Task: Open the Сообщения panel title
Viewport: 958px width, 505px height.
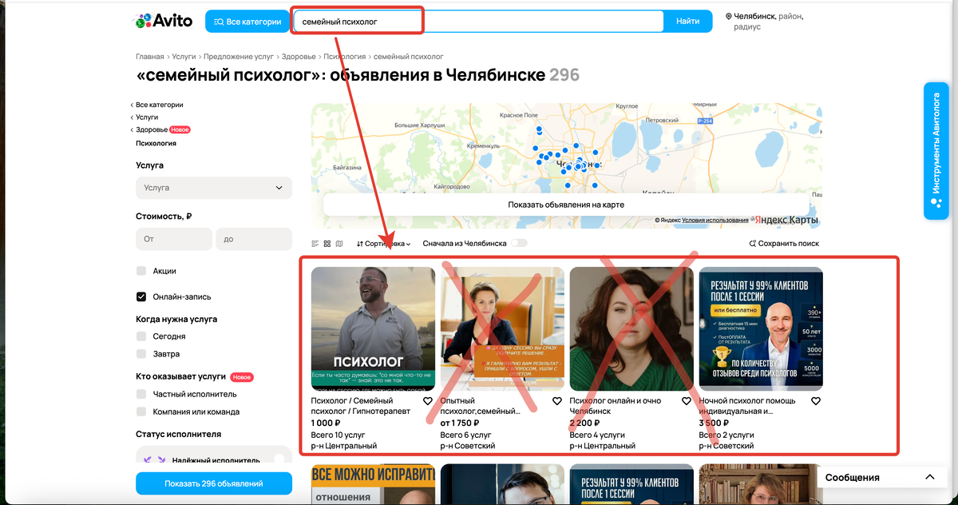Action: [x=853, y=478]
